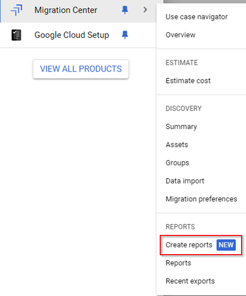Open the Assets page
This screenshot has width=246, height=296.
(x=177, y=145)
